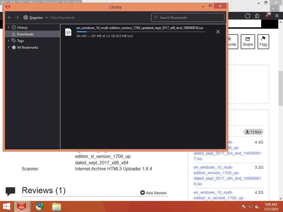Click the download progress bar
Image resolution: width=283 pixels, height=212 pixels.
coord(141,32)
